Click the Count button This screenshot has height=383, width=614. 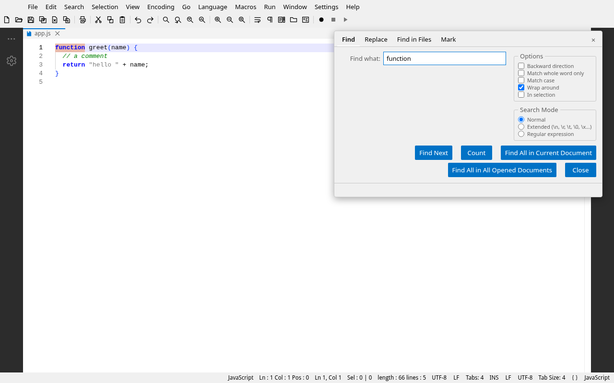click(476, 153)
